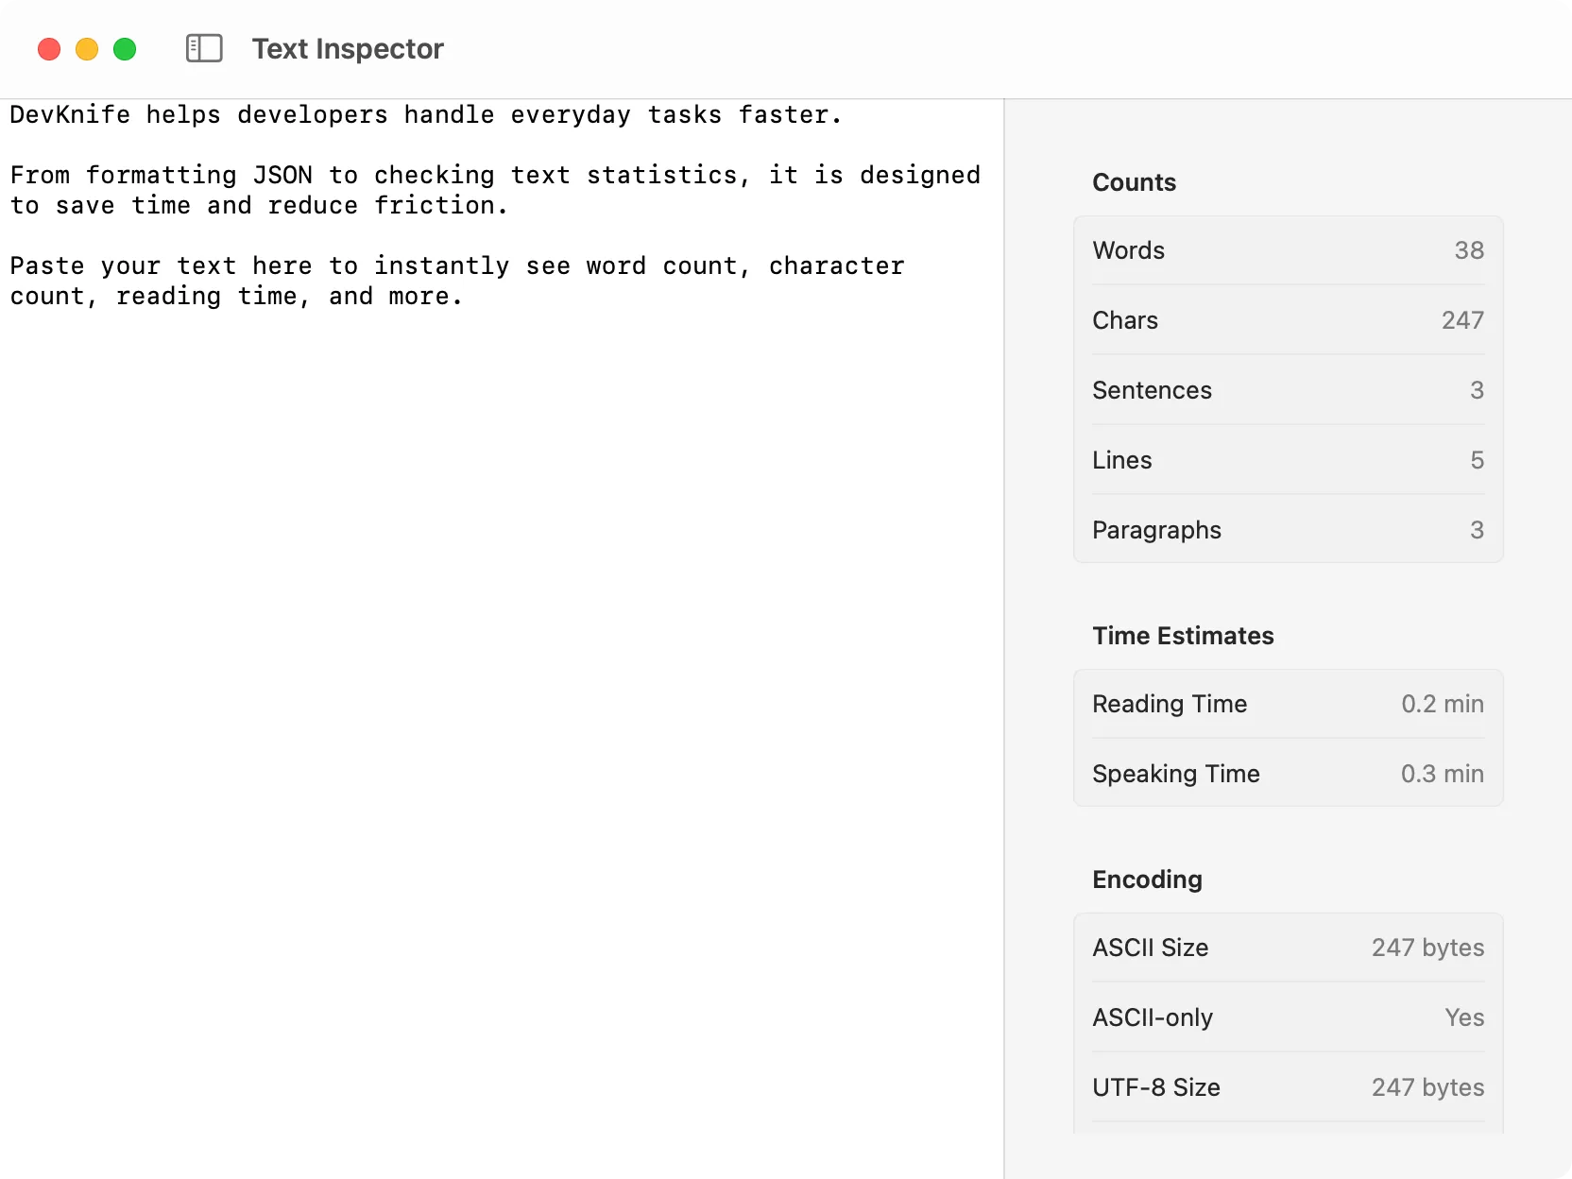This screenshot has height=1179, width=1572.
Task: Select the Words count row
Action: [x=1288, y=250]
